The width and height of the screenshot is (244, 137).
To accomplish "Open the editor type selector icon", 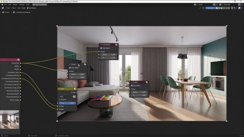I will pyautogui.click(x=3, y=8).
